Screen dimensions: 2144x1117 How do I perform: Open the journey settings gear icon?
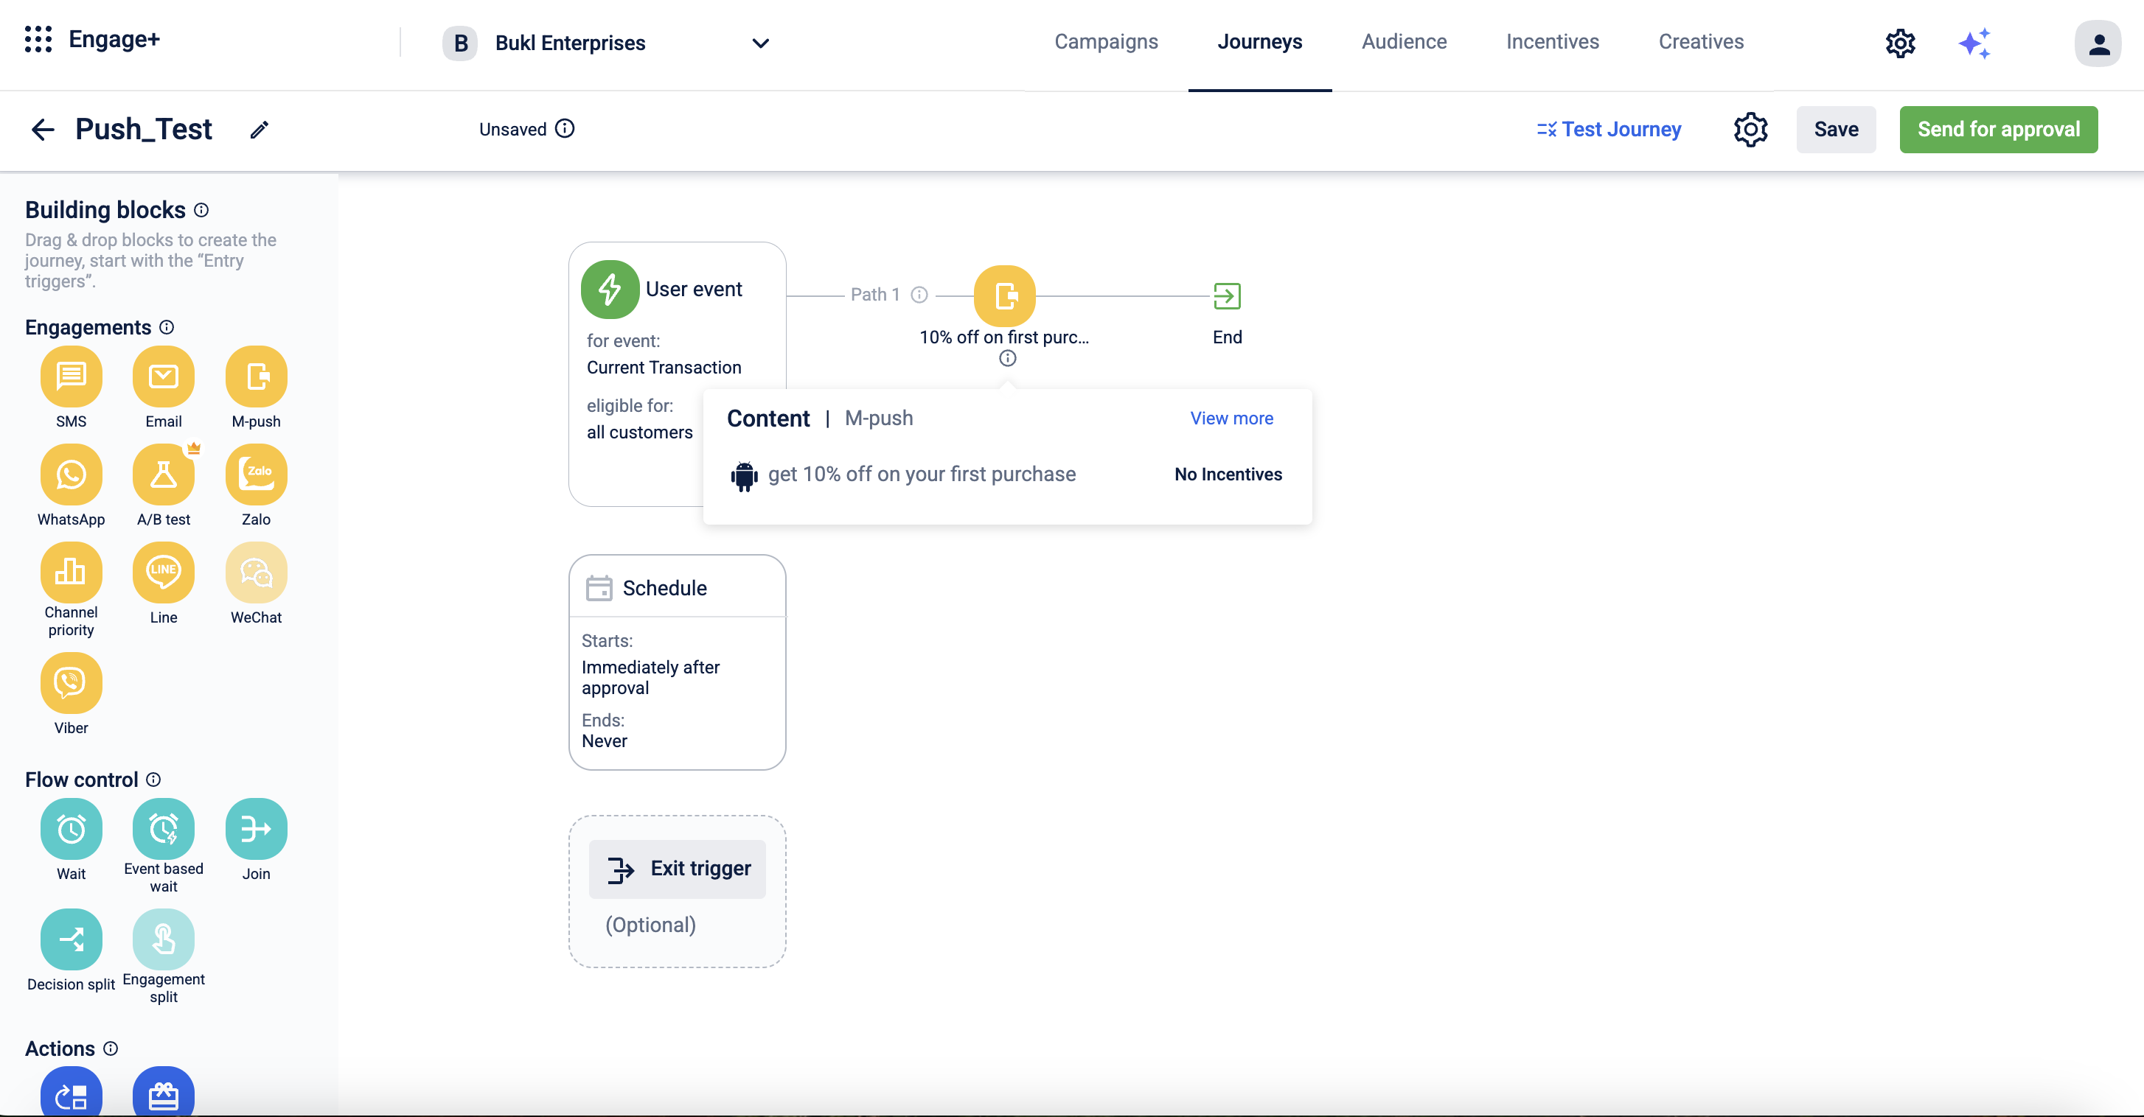click(1750, 130)
